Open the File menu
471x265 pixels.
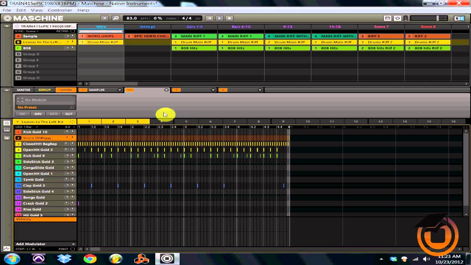7,10
